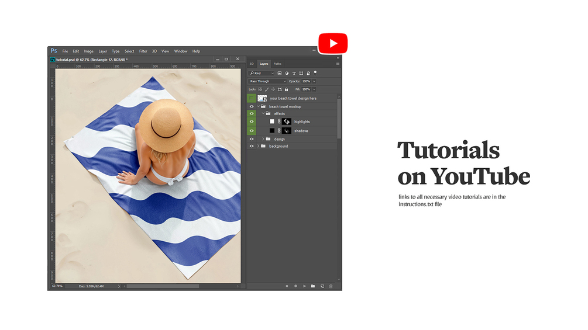
Task: Open the Layers panel options menu icon
Action: [x=338, y=64]
